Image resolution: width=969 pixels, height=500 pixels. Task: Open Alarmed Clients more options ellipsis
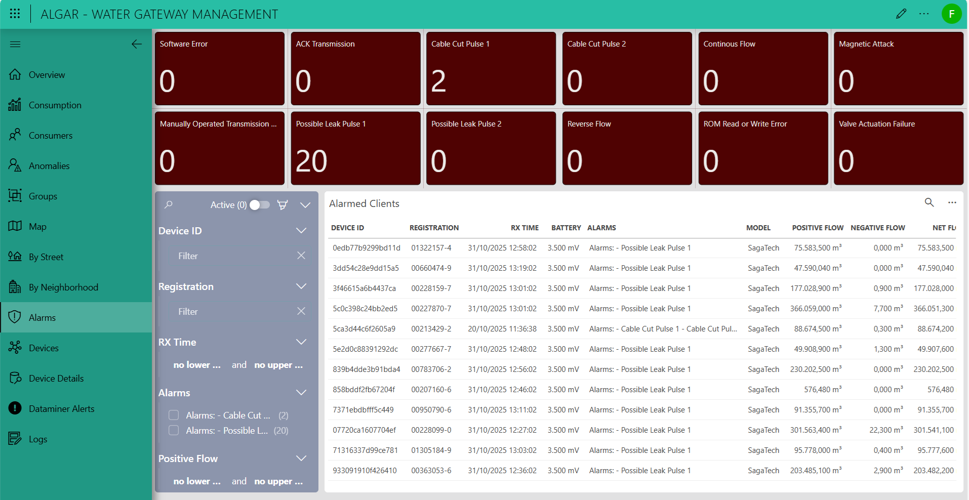tap(952, 202)
